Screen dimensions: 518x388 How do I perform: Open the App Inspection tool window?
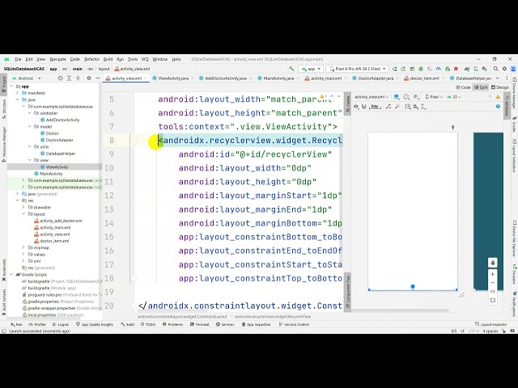[256, 324]
